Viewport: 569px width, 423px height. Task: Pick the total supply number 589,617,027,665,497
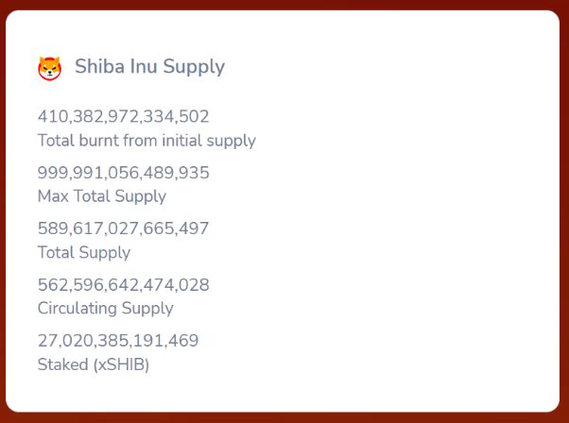[123, 228]
